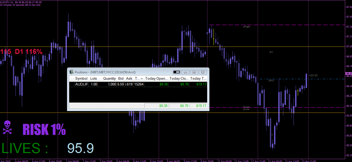Screen dimensions: 352x162
Task: Minimize the Positions window
Action: 185,72
